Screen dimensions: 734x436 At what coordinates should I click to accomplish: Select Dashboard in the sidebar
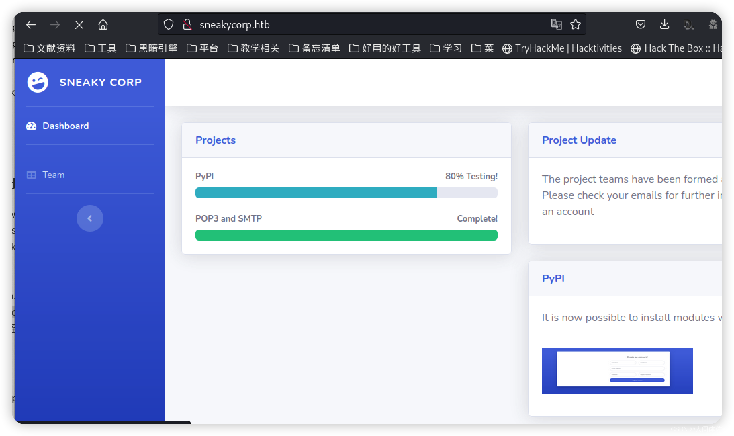tap(65, 126)
